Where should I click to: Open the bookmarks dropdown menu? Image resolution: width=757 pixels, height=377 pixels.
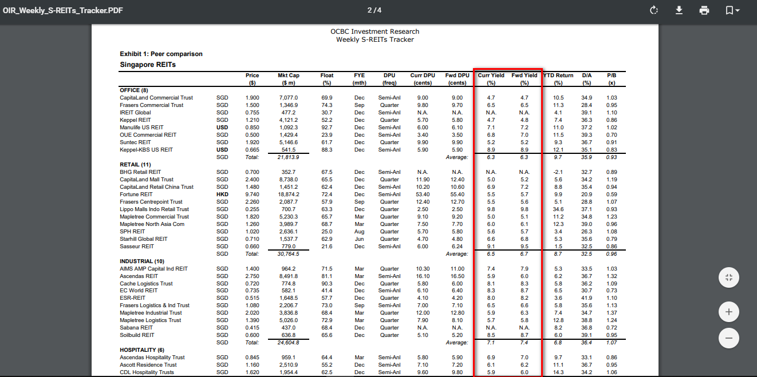coord(732,10)
